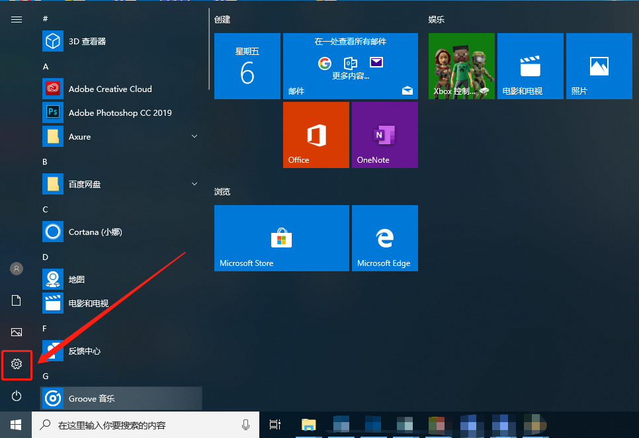Click the A letter header in app list

[46, 66]
